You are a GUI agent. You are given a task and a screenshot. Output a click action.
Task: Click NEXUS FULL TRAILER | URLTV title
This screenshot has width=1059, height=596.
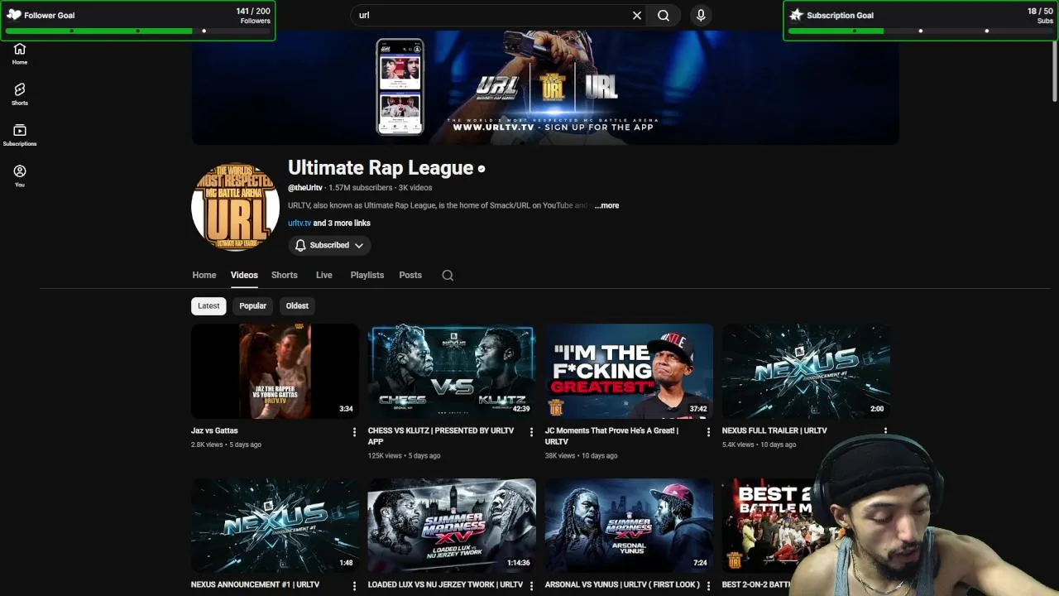pos(774,430)
